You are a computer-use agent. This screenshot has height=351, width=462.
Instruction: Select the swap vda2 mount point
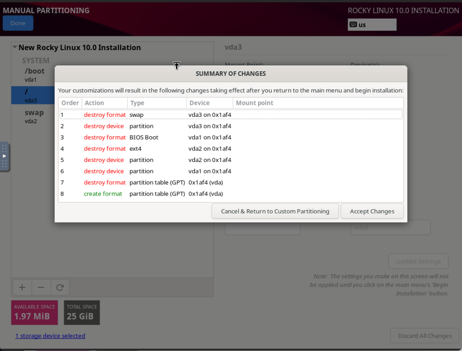pyautogui.click(x=33, y=116)
